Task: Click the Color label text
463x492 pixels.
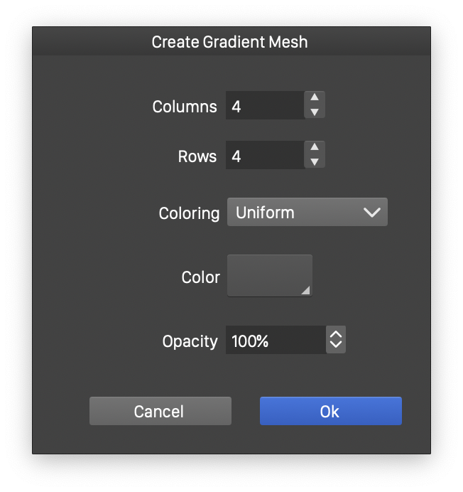Action: coord(201,277)
